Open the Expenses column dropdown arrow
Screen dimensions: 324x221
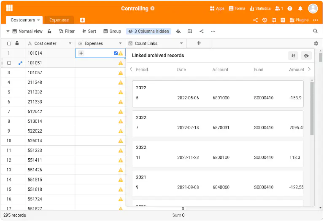click(120, 43)
